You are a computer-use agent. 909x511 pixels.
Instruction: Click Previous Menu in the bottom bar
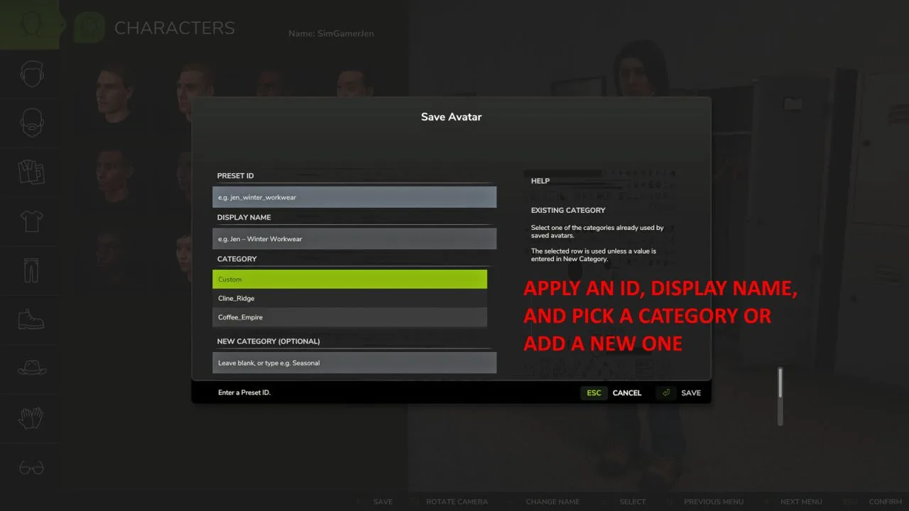tap(714, 502)
